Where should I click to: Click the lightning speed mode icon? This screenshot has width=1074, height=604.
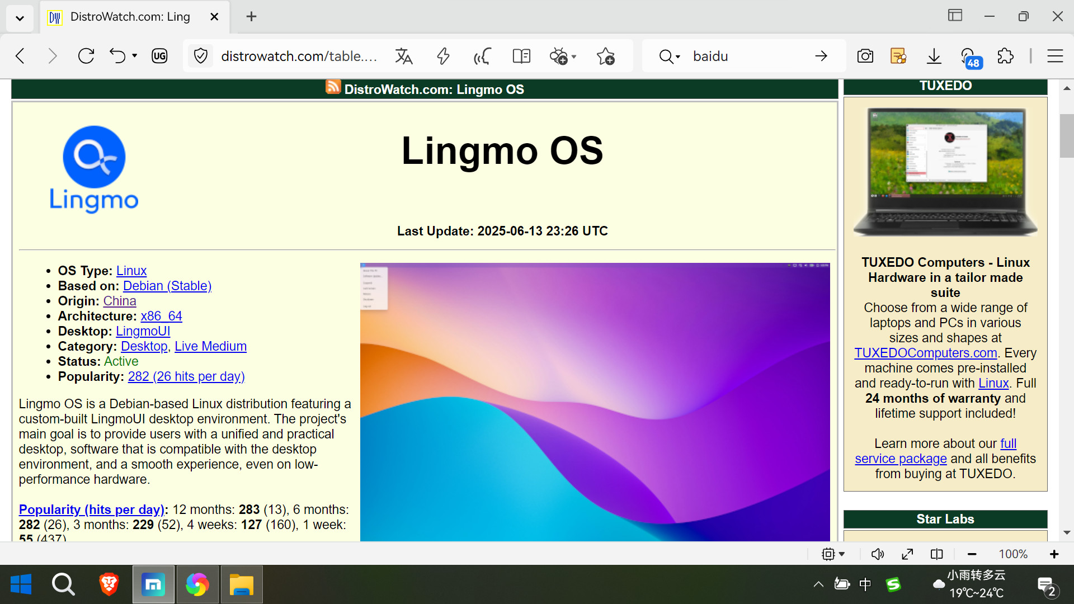tap(443, 56)
